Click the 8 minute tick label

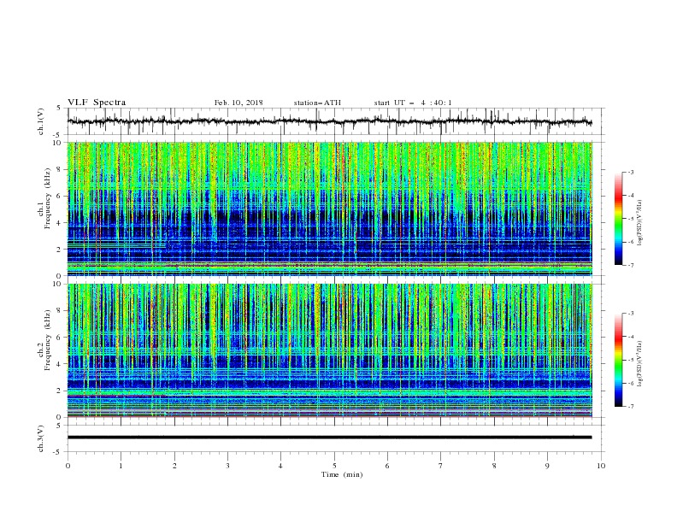[494, 466]
